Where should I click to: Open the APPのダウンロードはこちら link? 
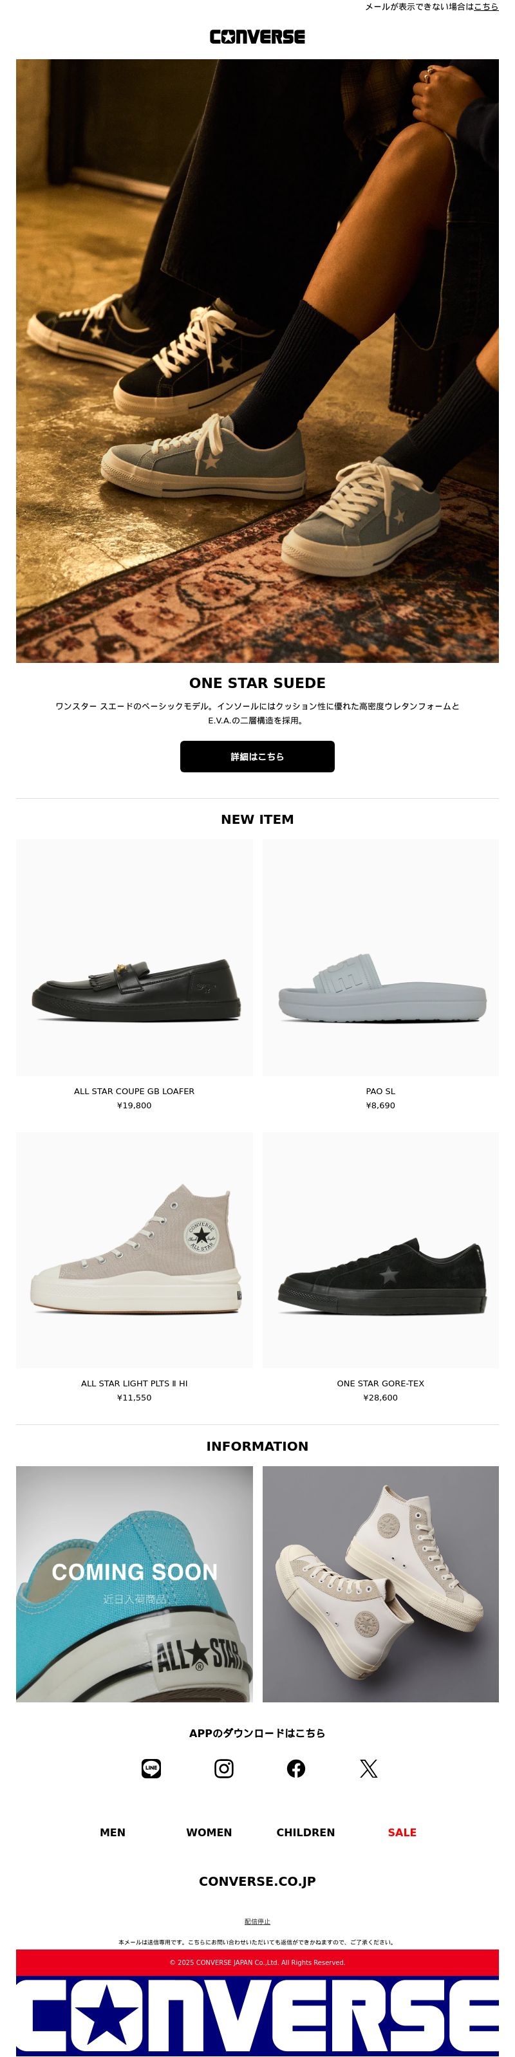pyautogui.click(x=257, y=1733)
